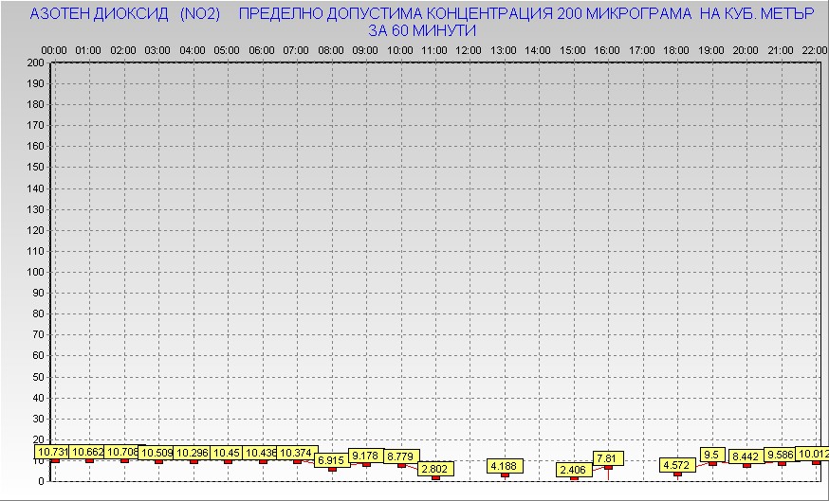
Task: Click the chart title АЗОТЕН ДИОКСИД (NO2)
Action: [125, 15]
